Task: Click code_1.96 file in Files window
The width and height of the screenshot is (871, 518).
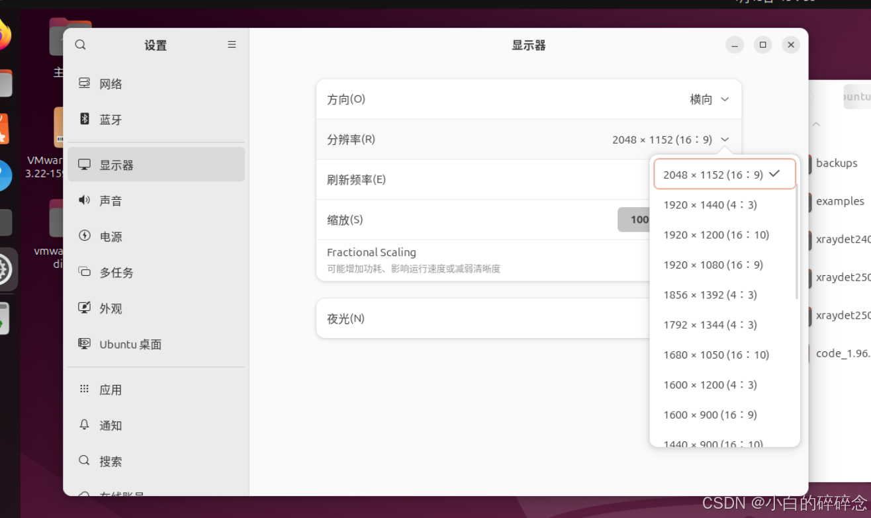Action: [x=843, y=353]
